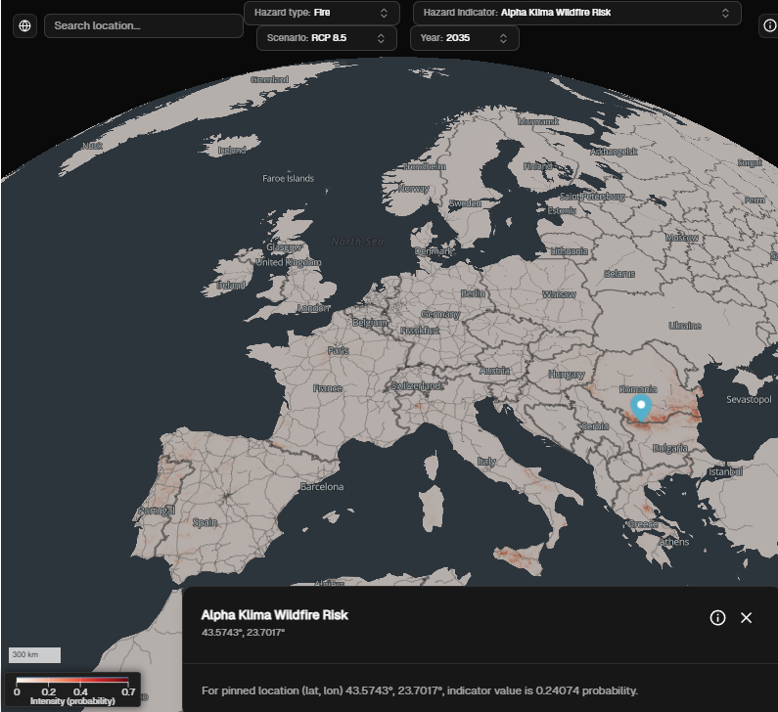This screenshot has width=778, height=712.
Task: Click the globe icon beside the search box
Action: point(24,25)
